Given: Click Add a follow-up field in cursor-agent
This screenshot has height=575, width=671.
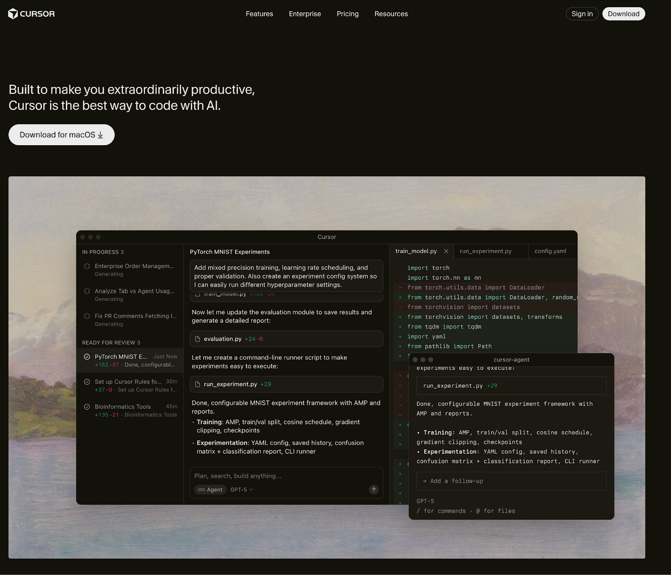Looking at the screenshot, I should click(511, 481).
